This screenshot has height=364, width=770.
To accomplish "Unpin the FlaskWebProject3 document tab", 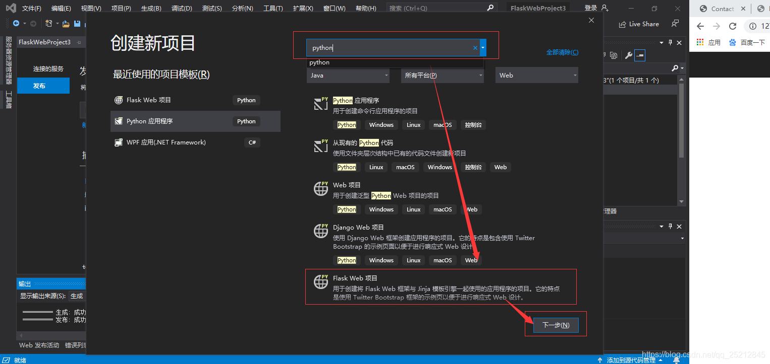I will coord(79,42).
